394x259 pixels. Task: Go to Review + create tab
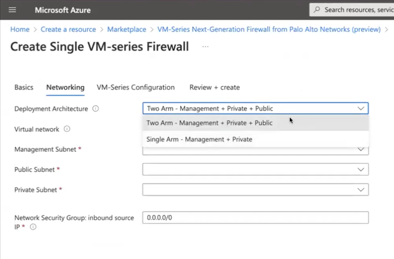pyautogui.click(x=214, y=88)
